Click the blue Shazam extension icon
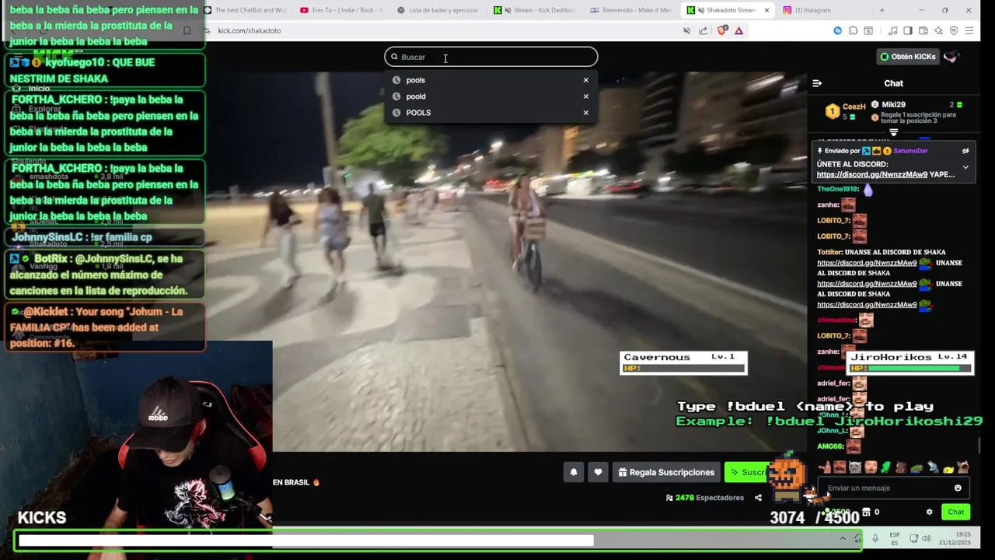 point(837,30)
